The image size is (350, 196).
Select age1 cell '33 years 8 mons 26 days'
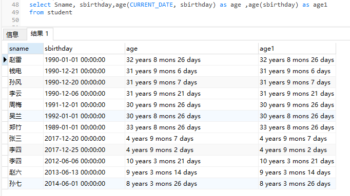click(297, 127)
